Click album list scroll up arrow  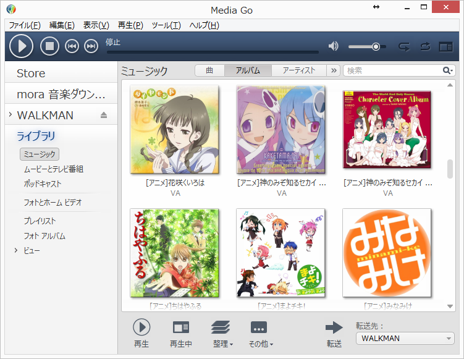coord(450,85)
